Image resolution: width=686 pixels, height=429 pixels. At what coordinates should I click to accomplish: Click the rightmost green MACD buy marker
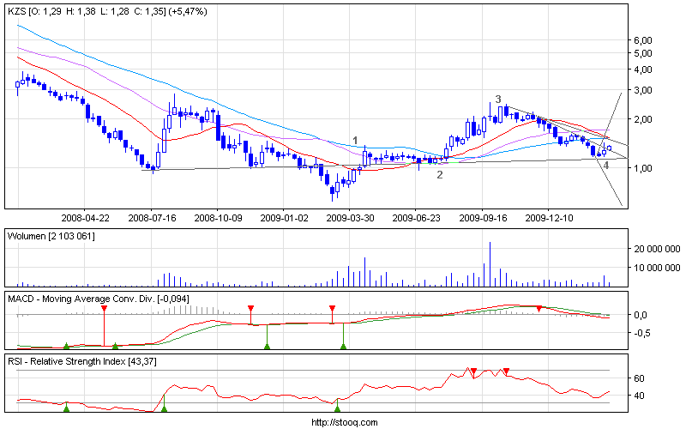point(343,347)
